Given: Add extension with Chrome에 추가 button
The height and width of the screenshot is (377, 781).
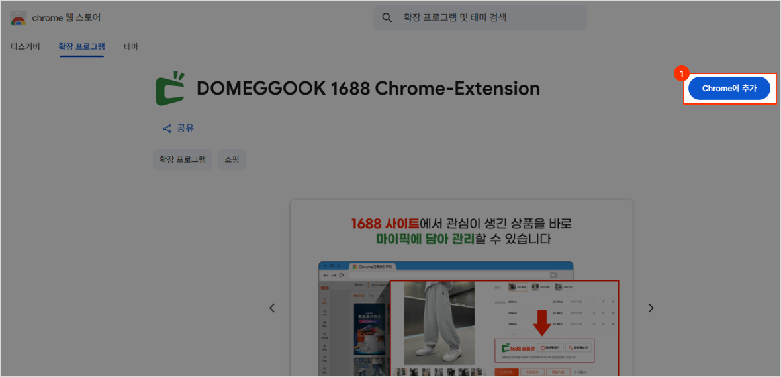Looking at the screenshot, I should [x=729, y=89].
